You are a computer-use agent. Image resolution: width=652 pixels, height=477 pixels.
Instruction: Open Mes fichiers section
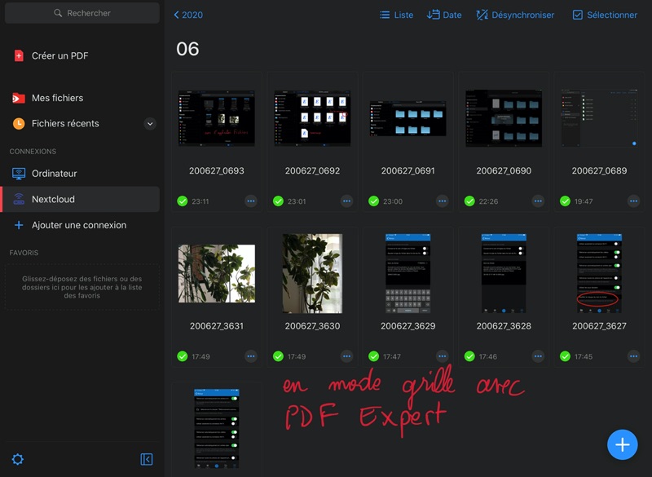click(57, 98)
